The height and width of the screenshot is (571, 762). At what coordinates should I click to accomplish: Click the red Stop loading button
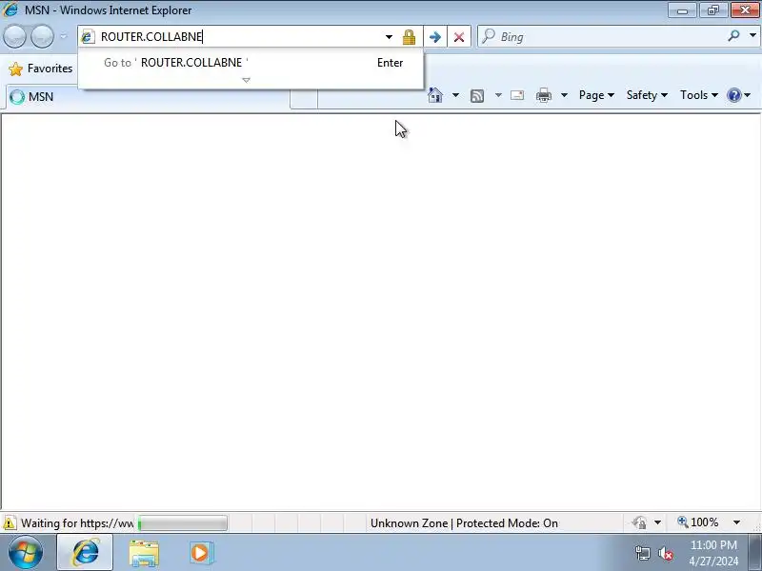tap(459, 37)
